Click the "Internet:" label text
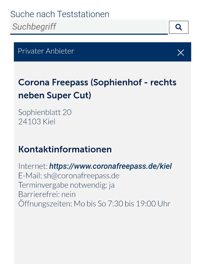The image size is (197, 264). click(x=33, y=166)
